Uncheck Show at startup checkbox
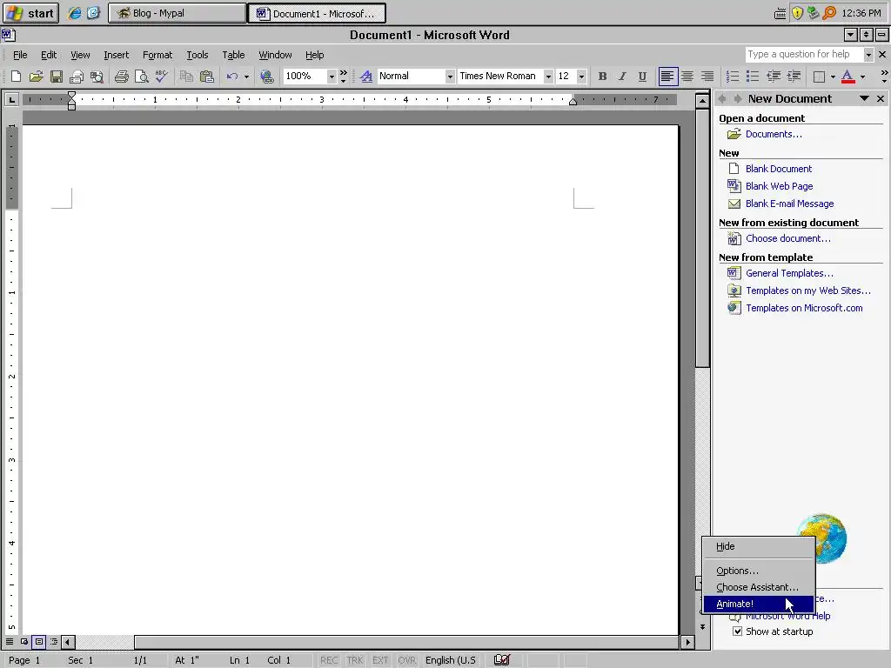The image size is (891, 668). [737, 631]
